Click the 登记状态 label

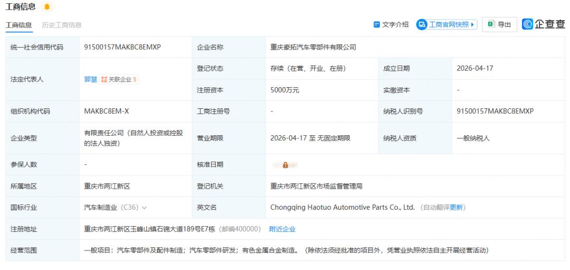(x=210, y=68)
